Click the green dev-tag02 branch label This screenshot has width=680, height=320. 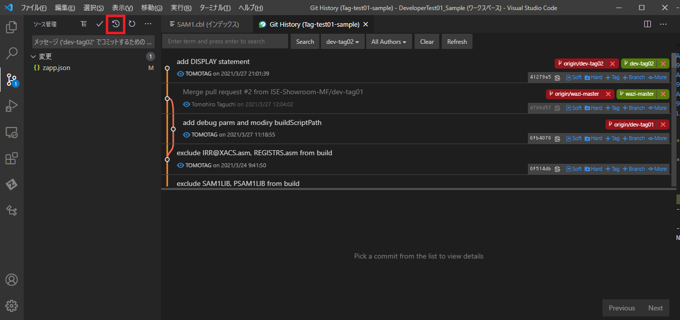(x=639, y=63)
